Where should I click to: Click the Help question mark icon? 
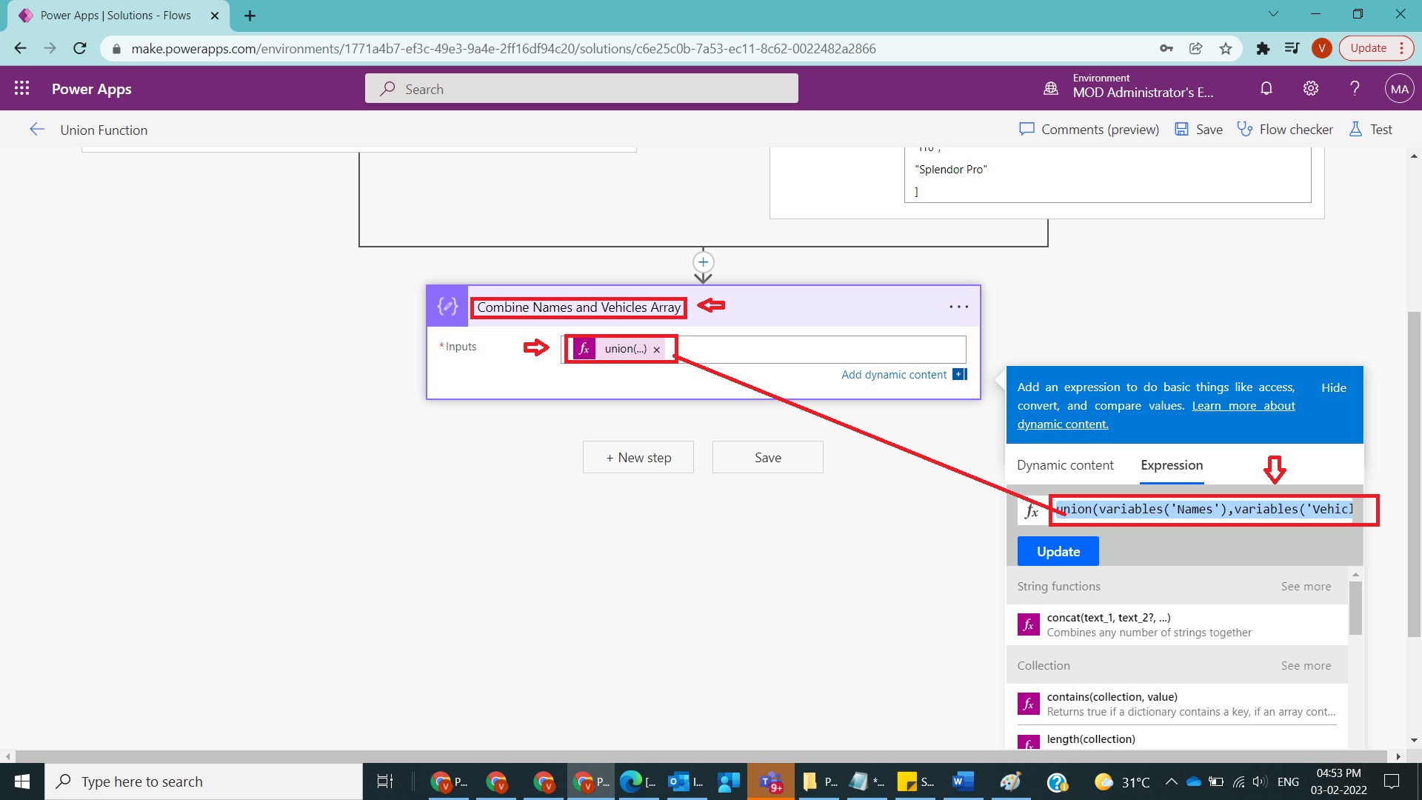1355,88
